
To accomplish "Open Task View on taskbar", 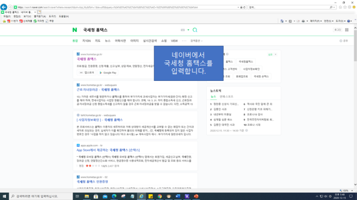I will pyautogui.click(x=77, y=196).
